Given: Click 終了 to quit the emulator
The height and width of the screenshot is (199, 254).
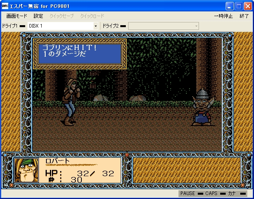Looking at the screenshot, I should pyautogui.click(x=244, y=16).
